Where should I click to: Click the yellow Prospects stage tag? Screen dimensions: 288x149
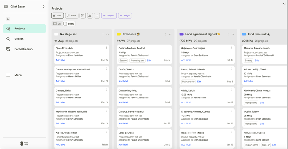point(119,34)
